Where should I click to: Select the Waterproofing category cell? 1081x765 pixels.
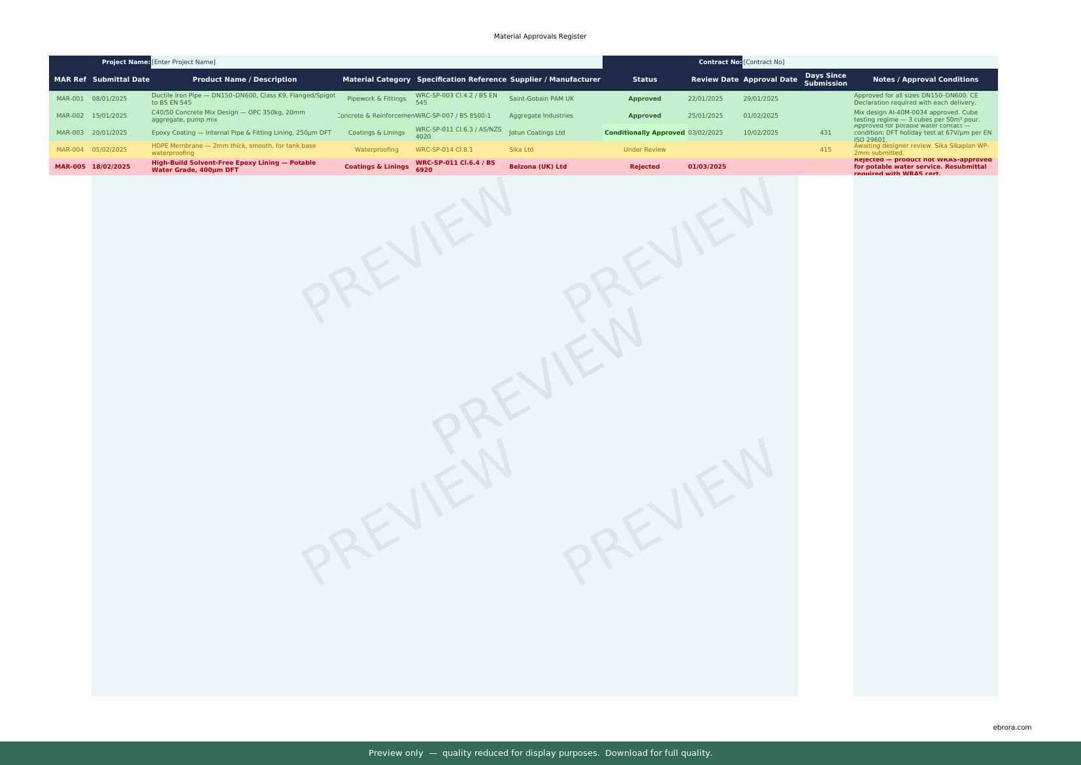[376, 150]
